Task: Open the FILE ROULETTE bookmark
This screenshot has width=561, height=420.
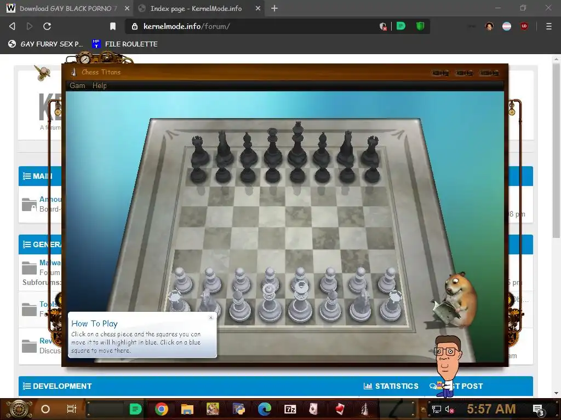Action: click(125, 44)
